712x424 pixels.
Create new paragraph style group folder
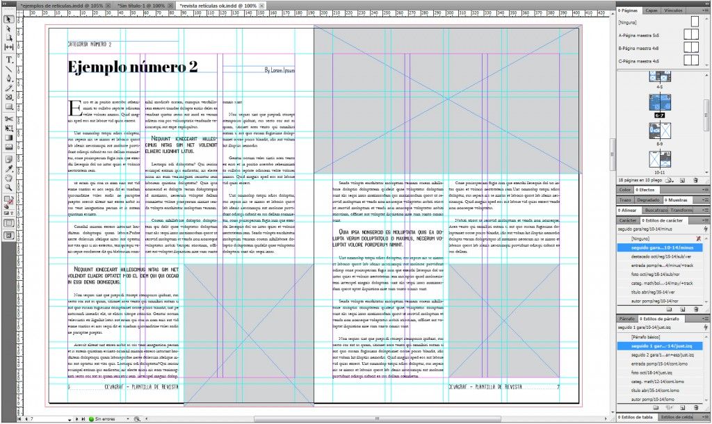[x=657, y=407]
